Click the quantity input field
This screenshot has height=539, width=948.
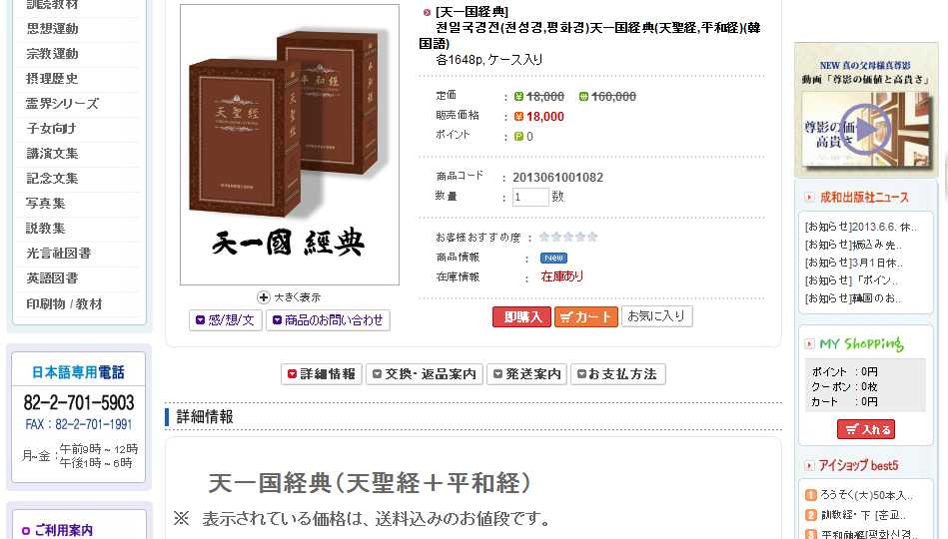[x=530, y=197]
